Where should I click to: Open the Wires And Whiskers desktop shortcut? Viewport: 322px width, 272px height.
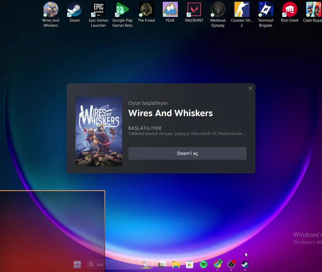[51, 15]
